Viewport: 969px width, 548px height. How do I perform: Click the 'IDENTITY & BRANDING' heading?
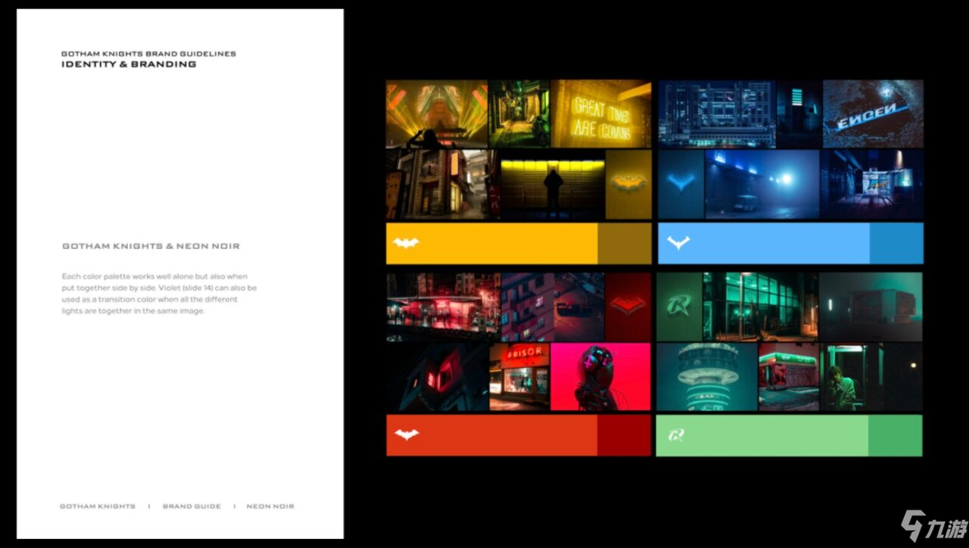[x=129, y=64]
